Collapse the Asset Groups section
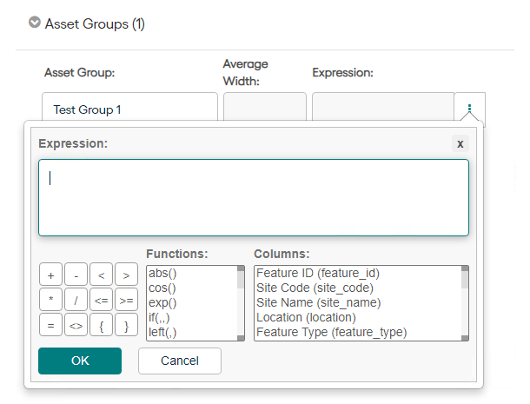This screenshot has height=404, width=530. (35, 23)
